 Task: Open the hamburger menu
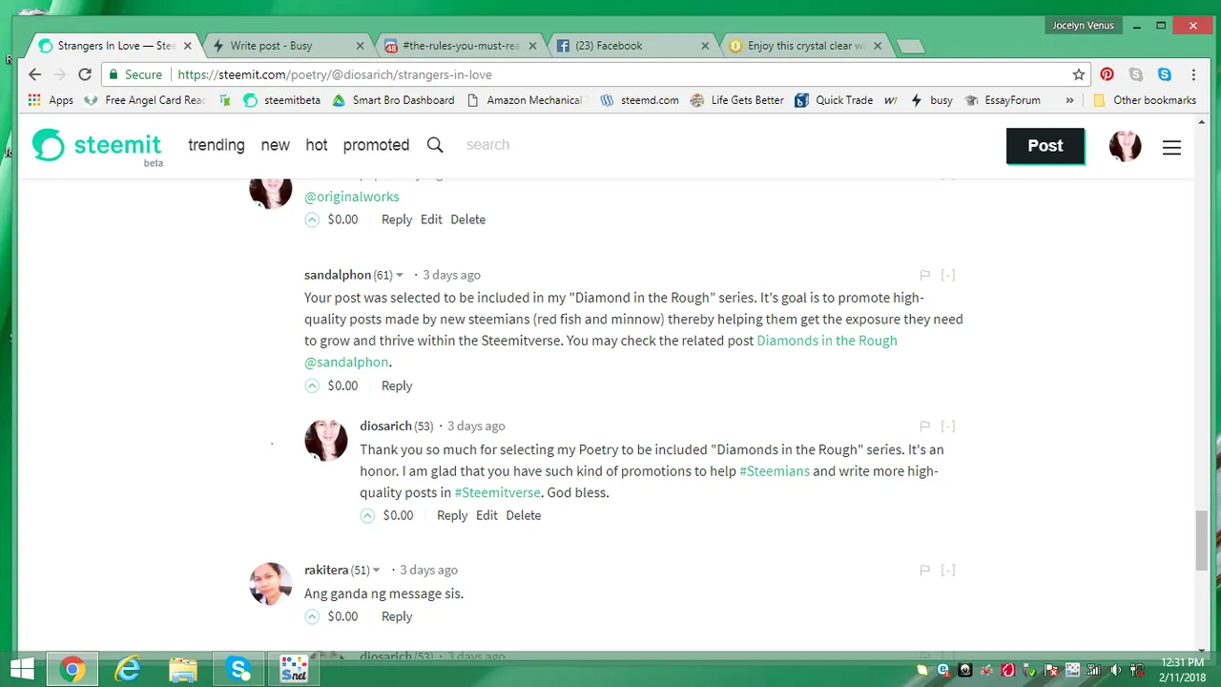[x=1171, y=147]
